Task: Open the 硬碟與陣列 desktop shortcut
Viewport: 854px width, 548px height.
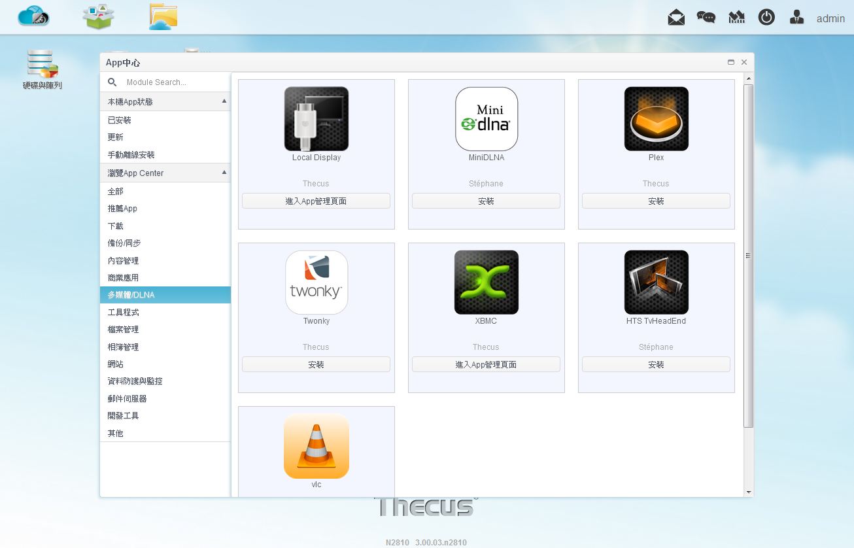Action: (x=43, y=69)
